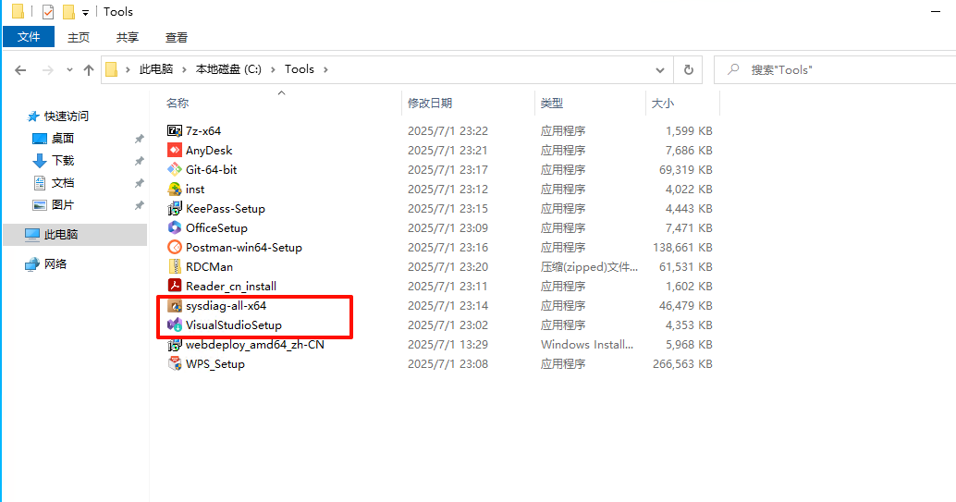This screenshot has height=502, width=956.
Task: Click the 2025/7/1 23:22 date cell
Action: [448, 130]
